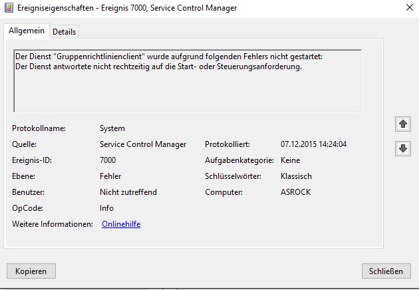Click the Quelle value Service Control Manager
Image resolution: width=419 pixels, height=290 pixels.
tap(143, 144)
